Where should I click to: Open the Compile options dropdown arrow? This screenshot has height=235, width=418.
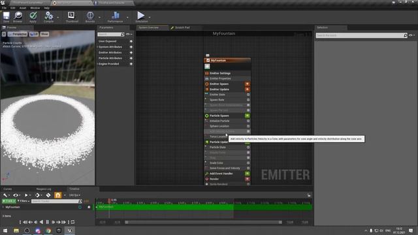click(x=58, y=18)
